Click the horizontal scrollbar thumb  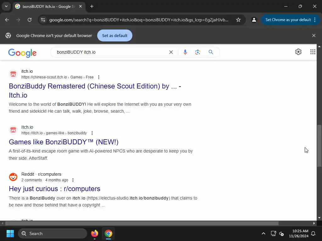tap(142, 223)
